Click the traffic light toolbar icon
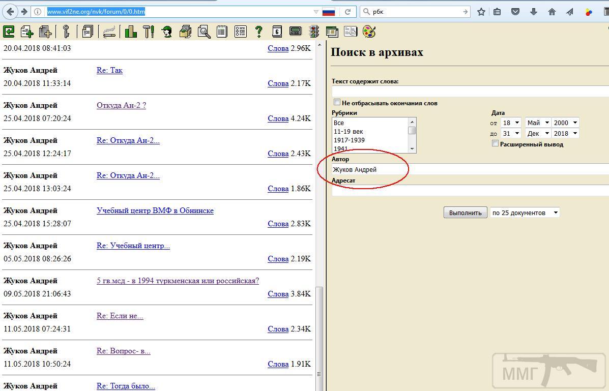This screenshot has height=391, width=609. 314,32
